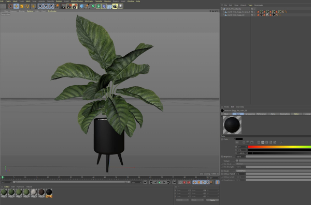The height and width of the screenshot is (205, 311).
Task: Select the color wheel mode icon
Action: [244, 143]
